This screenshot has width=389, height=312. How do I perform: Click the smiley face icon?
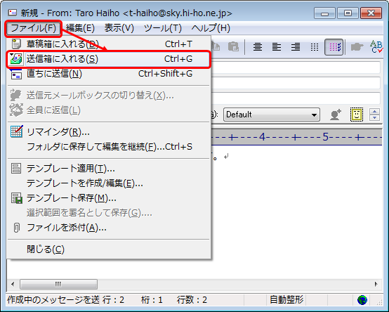(357, 115)
